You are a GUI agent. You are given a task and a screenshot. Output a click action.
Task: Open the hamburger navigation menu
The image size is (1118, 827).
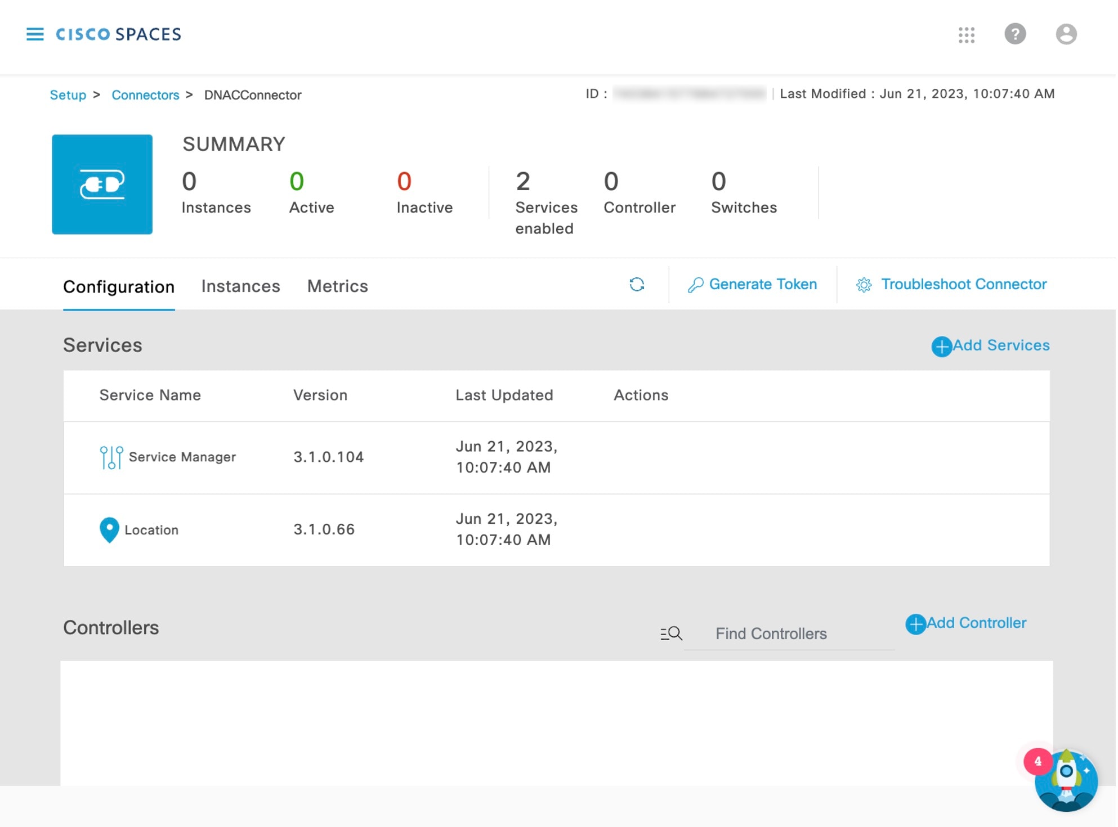click(35, 34)
